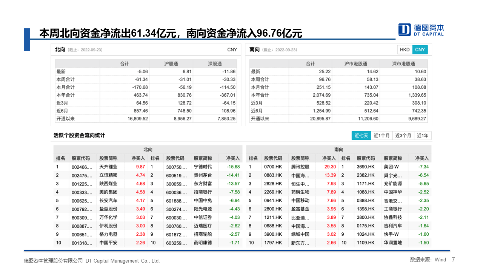Screen dimensions: 483x272
Task: Click the 药明生物 stock name
Action: [x=300, y=192]
